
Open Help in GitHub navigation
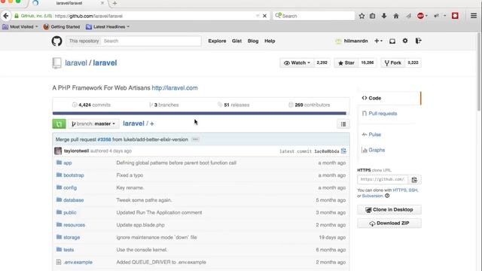pyautogui.click(x=270, y=41)
